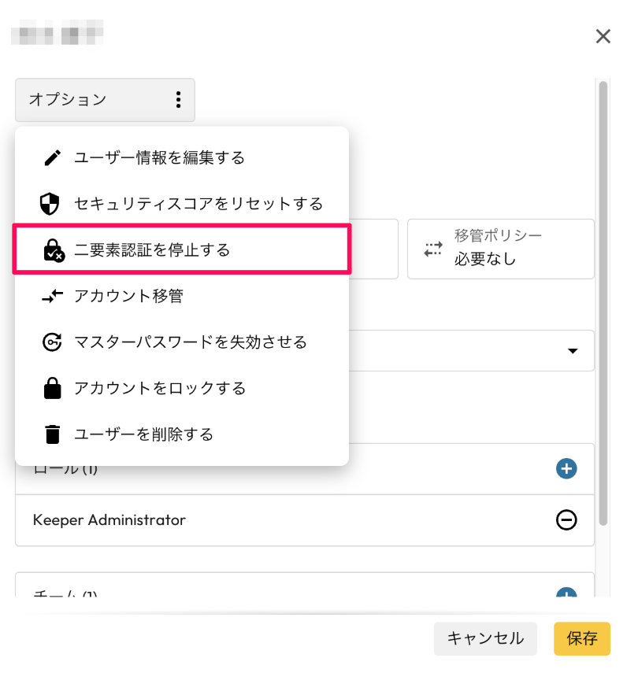
Task: Click the trash icon for deleting user
Action: [x=53, y=434]
